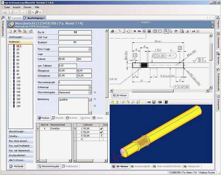This screenshot has width=221, height=175.
Task: Toggle the checkmark in measurement row 1
Action: 101,129
